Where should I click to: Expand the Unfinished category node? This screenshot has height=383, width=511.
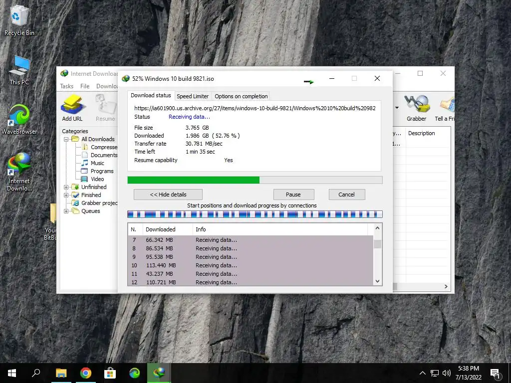pyautogui.click(x=66, y=187)
